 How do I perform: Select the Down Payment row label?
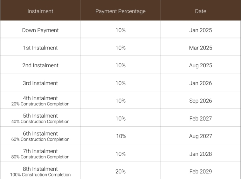(40, 30)
